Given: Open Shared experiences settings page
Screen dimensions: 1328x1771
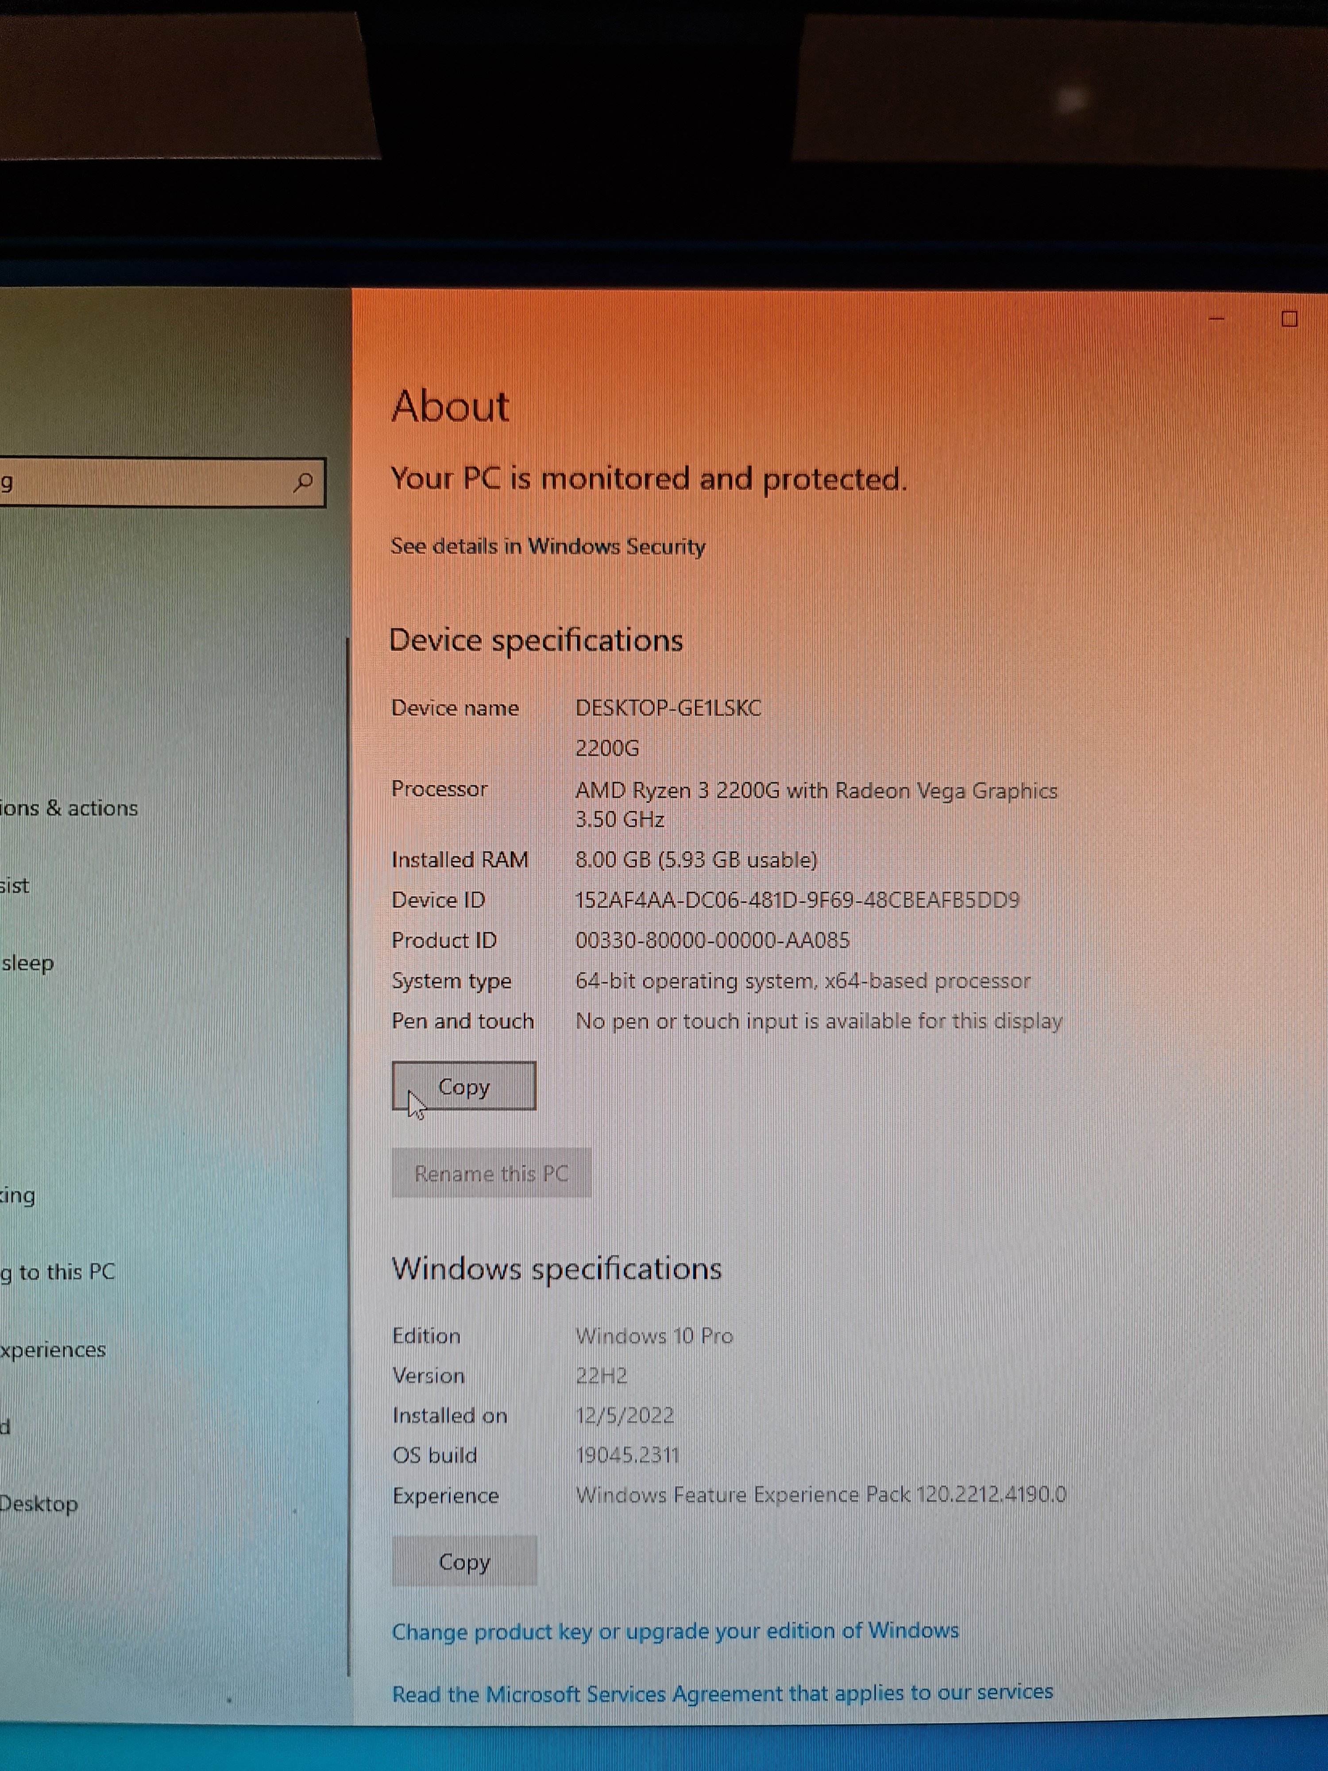Looking at the screenshot, I should [x=53, y=1350].
